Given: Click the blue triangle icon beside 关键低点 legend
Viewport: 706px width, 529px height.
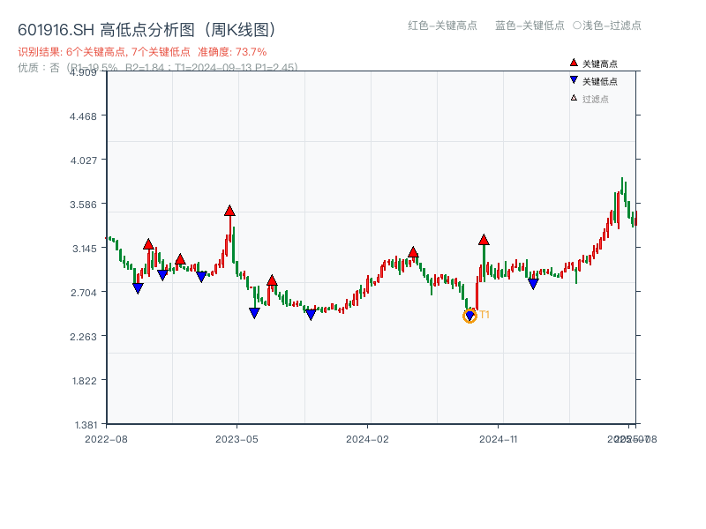Looking at the screenshot, I should (574, 80).
